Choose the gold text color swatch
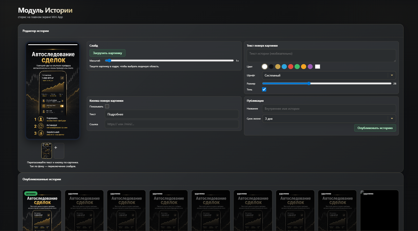418x231 pixels. [278, 67]
